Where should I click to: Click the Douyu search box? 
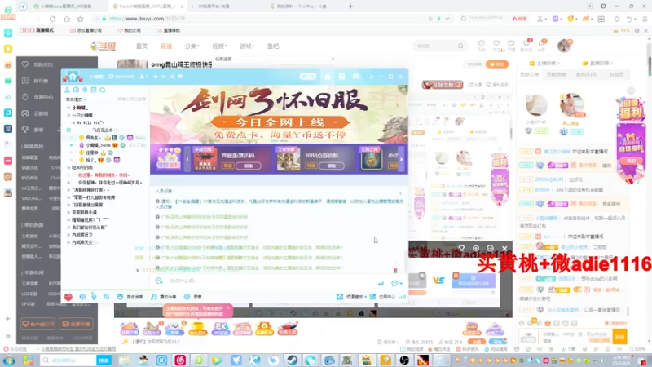[x=439, y=46]
